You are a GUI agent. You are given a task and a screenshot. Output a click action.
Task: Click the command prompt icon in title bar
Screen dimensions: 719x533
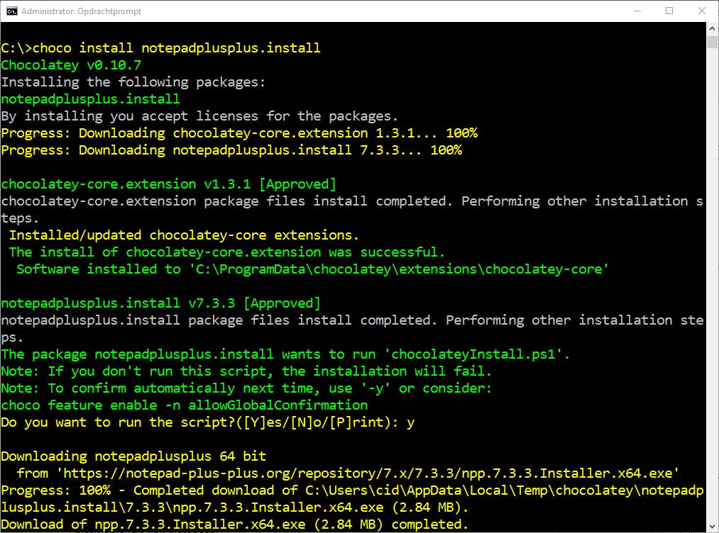[11, 11]
